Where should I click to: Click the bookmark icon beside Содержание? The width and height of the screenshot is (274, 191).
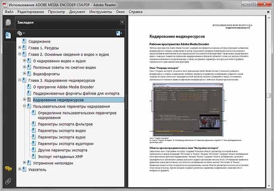pyautogui.click(x=24, y=41)
